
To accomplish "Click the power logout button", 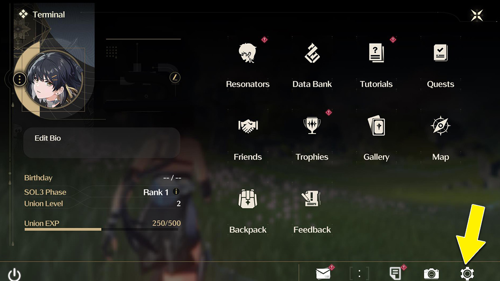I will [15, 275].
